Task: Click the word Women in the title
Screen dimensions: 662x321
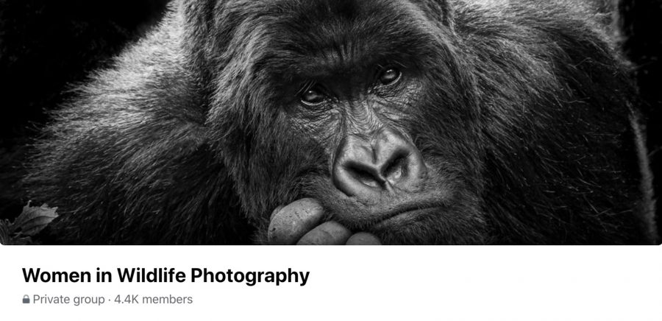Action: 56,276
